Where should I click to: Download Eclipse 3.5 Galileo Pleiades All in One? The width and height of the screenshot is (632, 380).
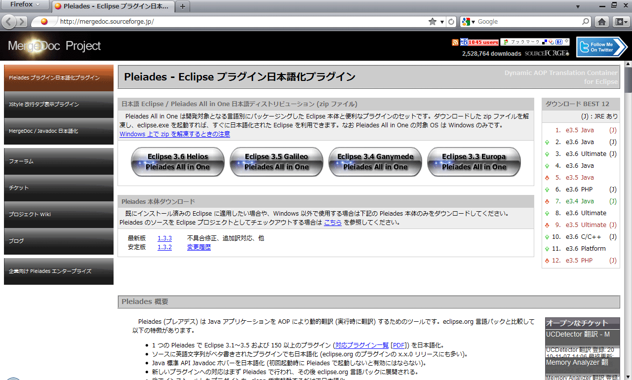tap(276, 162)
